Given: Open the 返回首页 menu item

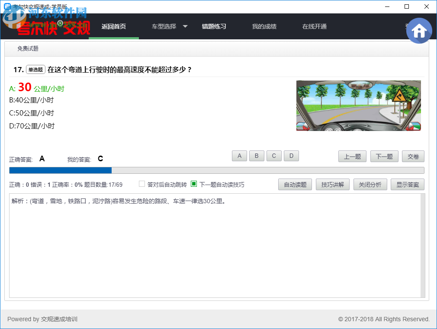Looking at the screenshot, I should tap(113, 26).
